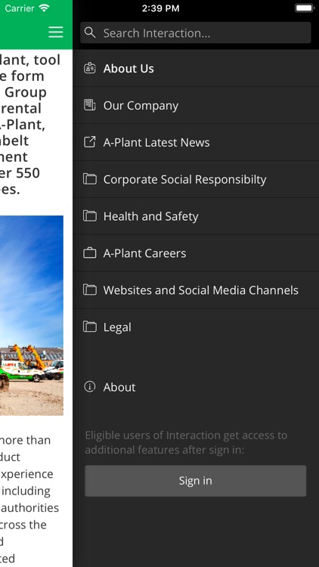Expand the Legal section
The image size is (319, 567).
tap(196, 327)
